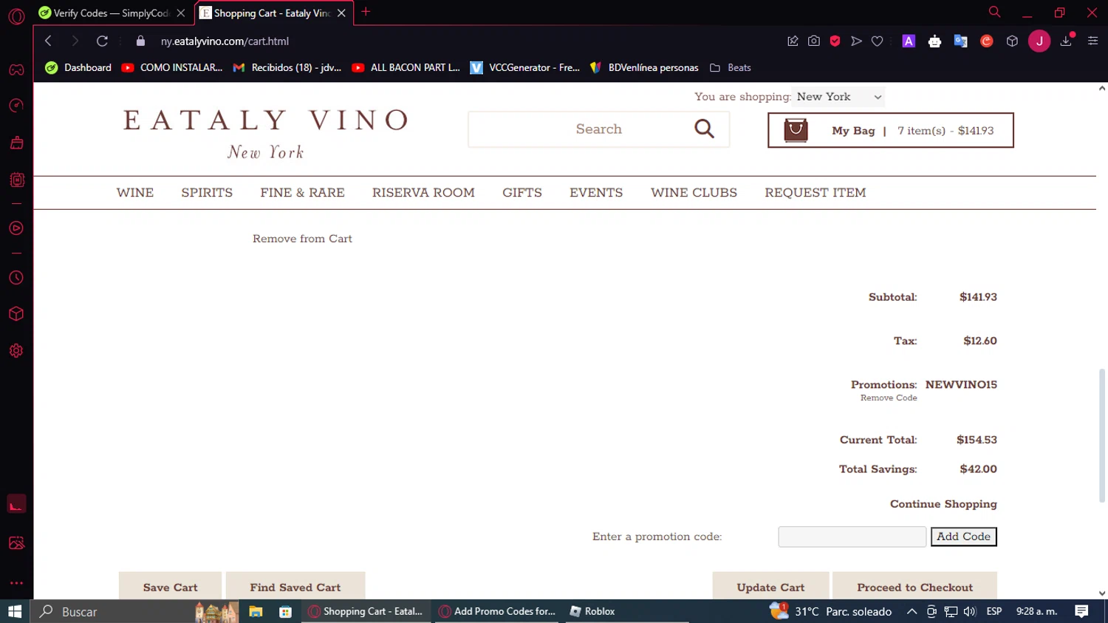This screenshot has height=623, width=1108.
Task: Click the site search magnifier icon
Action: (704, 129)
